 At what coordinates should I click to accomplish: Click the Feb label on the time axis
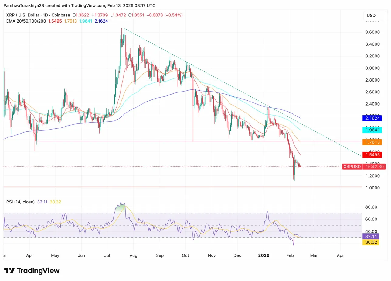290,255
